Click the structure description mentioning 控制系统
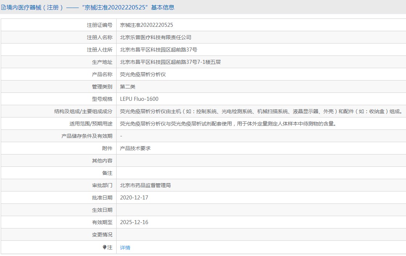Viewport: 406px width, 256px height. [x=261, y=111]
